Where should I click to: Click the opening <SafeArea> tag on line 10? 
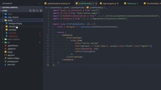tap(67, 35)
